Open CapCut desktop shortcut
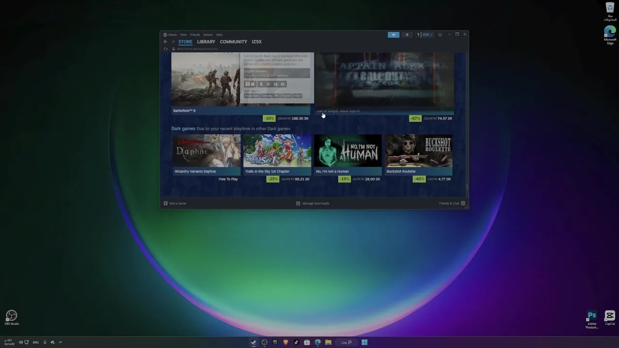 610,318
